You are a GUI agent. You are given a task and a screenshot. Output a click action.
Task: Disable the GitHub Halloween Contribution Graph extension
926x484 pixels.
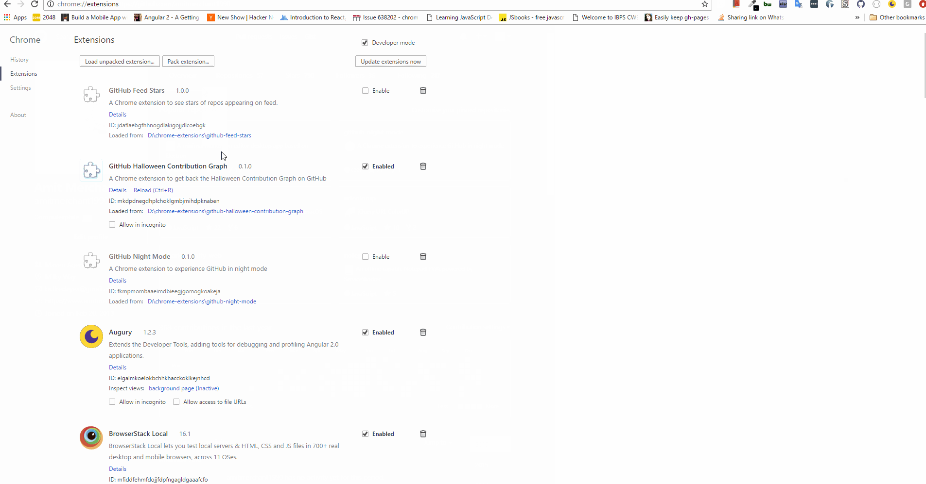click(365, 167)
